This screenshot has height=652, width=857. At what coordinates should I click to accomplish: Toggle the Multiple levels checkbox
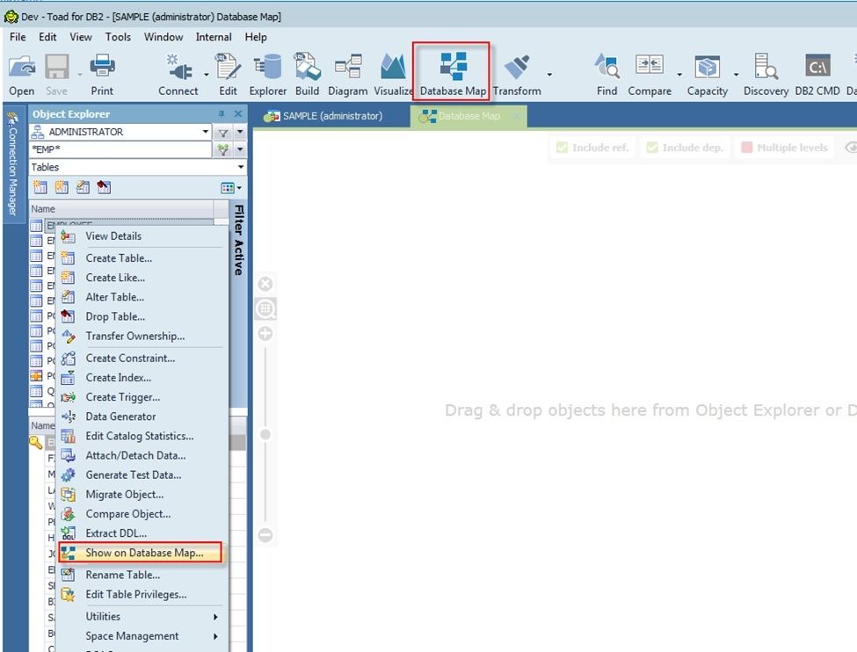746,148
